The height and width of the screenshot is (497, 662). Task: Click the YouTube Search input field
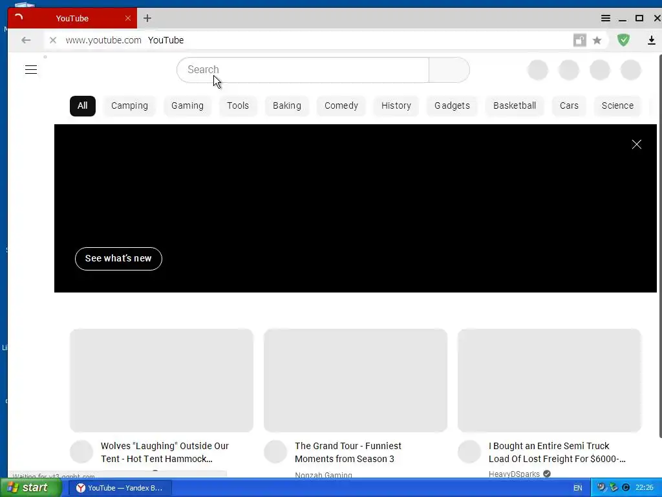click(x=303, y=70)
